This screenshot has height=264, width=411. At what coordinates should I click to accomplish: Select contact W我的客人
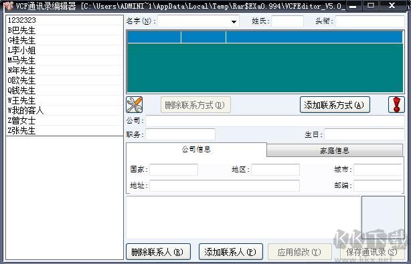[x=64, y=110]
